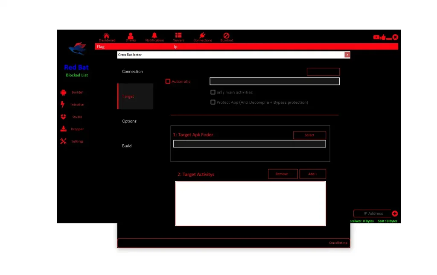Switch to the Options tab
The width and height of the screenshot is (437, 275).
click(x=129, y=121)
